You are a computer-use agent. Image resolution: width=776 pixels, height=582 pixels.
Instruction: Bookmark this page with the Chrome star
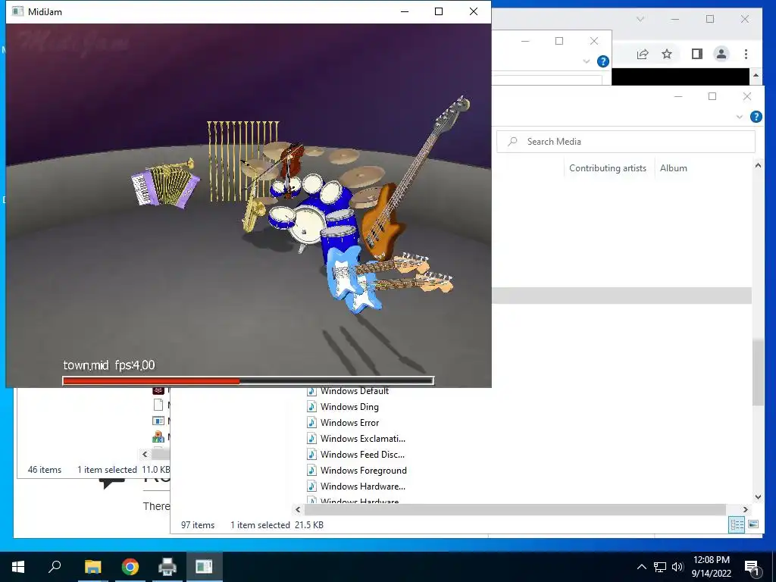tap(667, 54)
